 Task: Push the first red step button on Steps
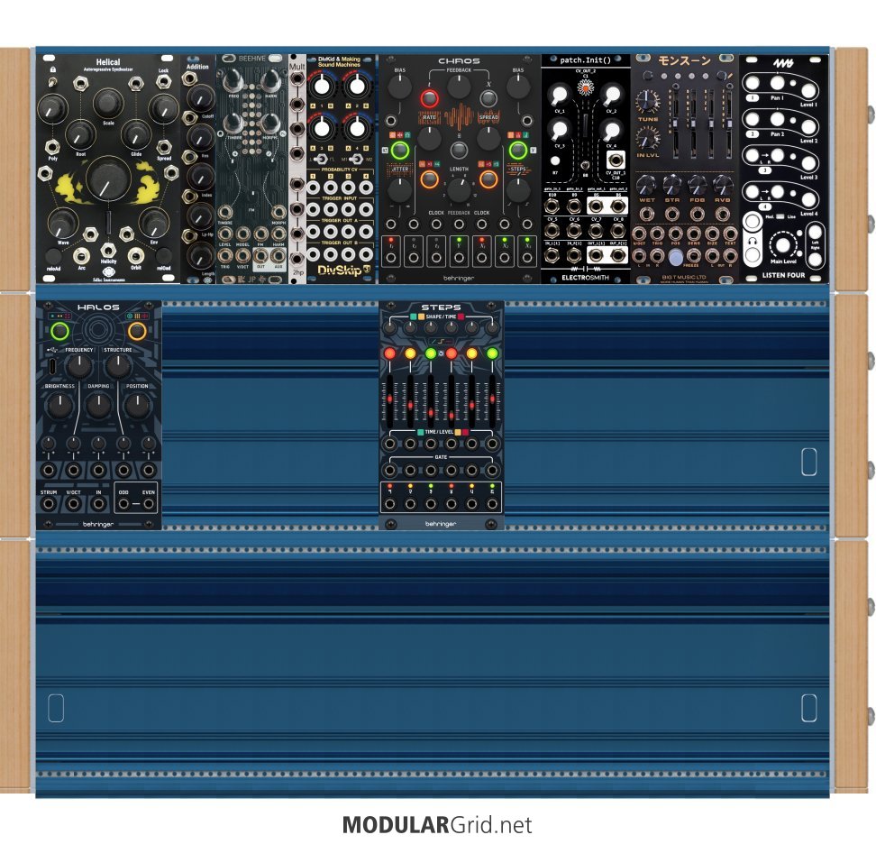[x=390, y=353]
